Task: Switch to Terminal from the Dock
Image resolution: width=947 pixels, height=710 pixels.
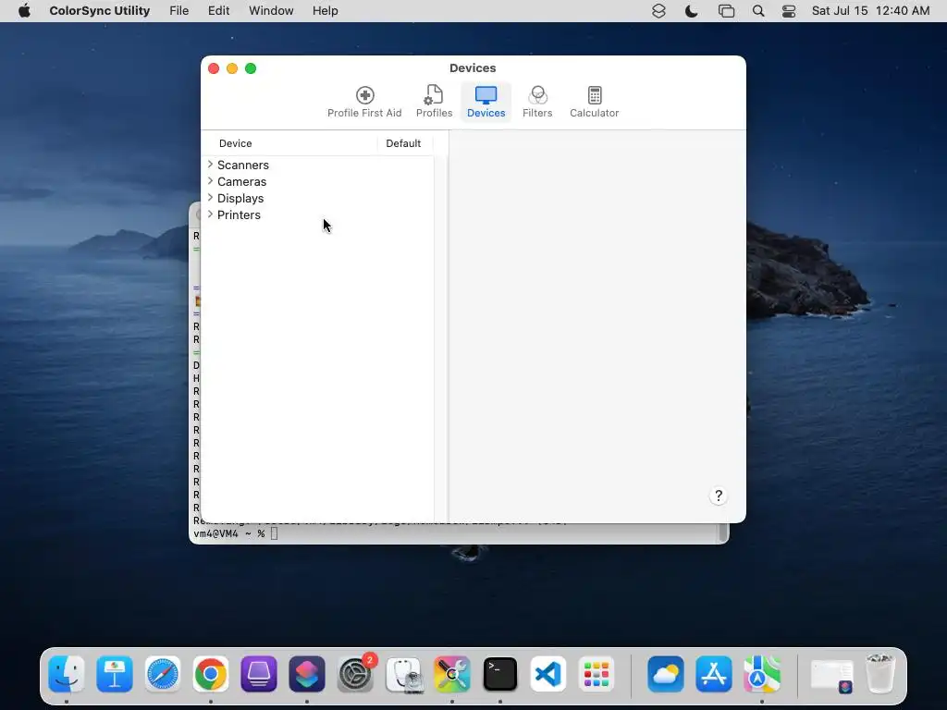Action: click(x=500, y=674)
